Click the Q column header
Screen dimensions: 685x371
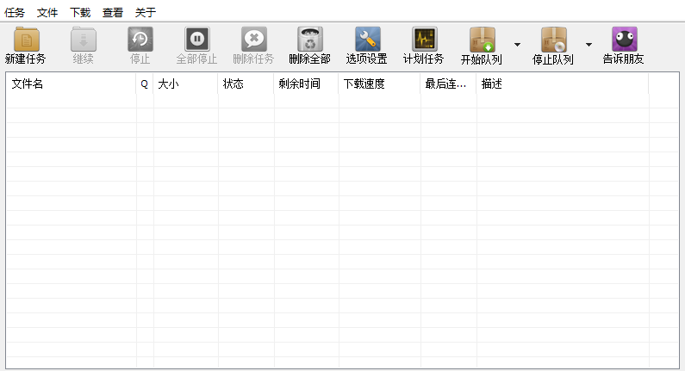coord(145,83)
